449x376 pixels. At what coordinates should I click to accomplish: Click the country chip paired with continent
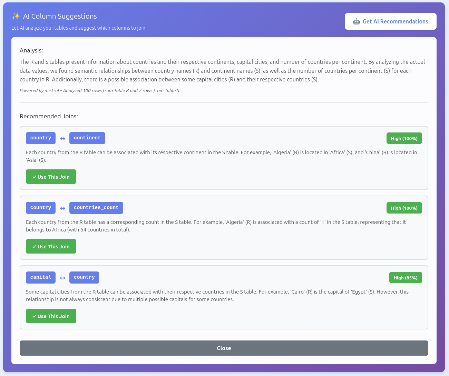pyautogui.click(x=41, y=138)
